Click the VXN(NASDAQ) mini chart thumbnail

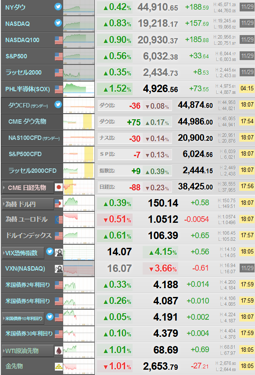[x=79, y=268]
